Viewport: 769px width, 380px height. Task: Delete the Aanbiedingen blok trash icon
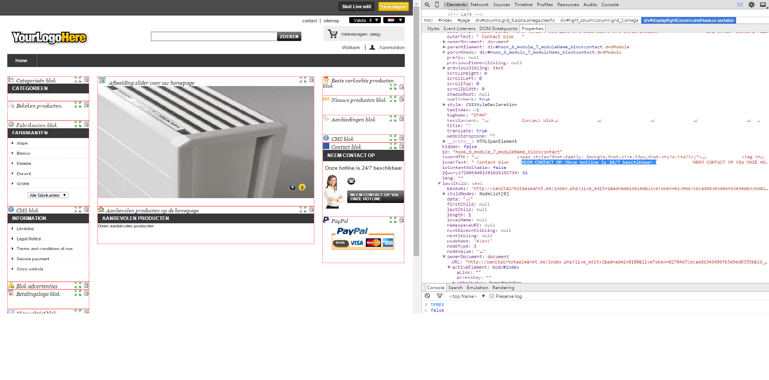tap(402, 119)
